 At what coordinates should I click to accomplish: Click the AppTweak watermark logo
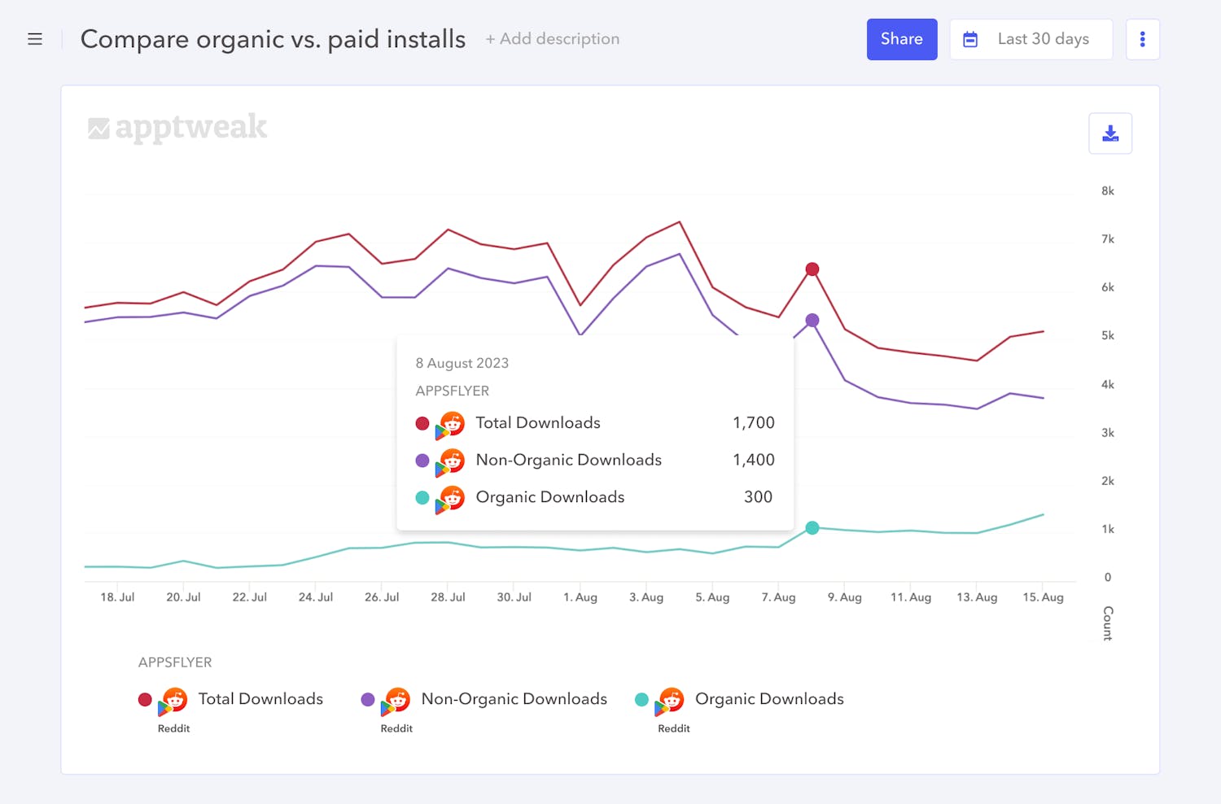(177, 128)
